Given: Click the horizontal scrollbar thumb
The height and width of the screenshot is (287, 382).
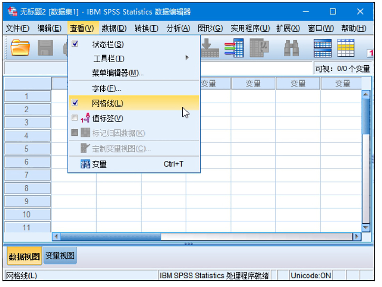Looking at the screenshot, I should coord(111,236).
